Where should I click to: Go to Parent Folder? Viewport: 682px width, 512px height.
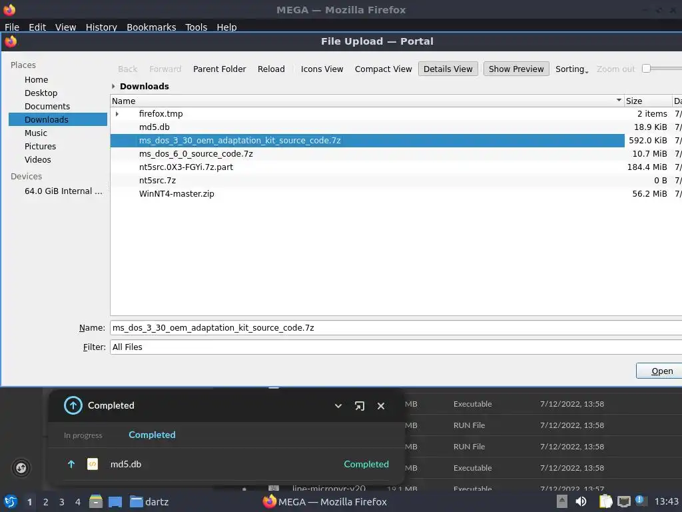pos(219,69)
